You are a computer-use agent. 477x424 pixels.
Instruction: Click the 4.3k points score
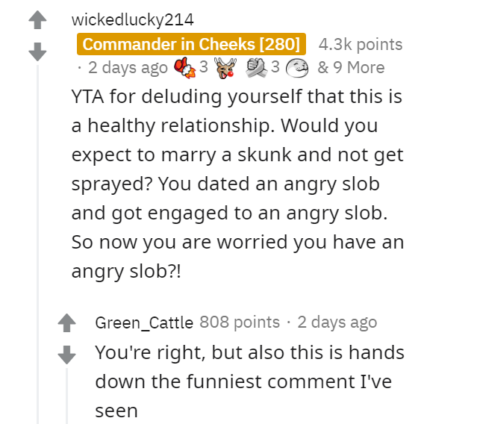[x=361, y=44]
